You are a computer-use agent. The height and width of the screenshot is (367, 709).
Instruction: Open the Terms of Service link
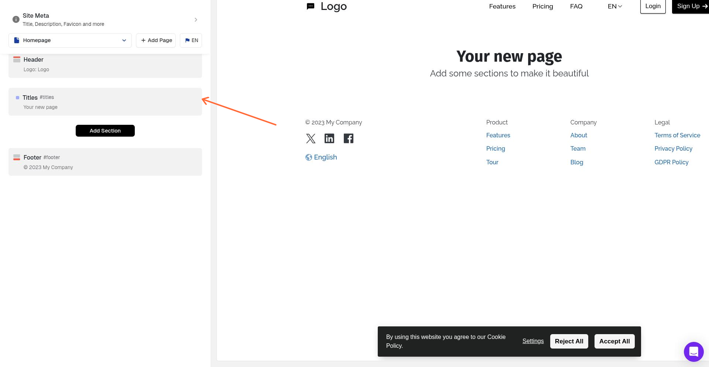677,135
